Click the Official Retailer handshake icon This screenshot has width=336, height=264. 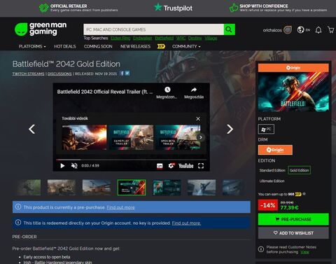click(43, 8)
